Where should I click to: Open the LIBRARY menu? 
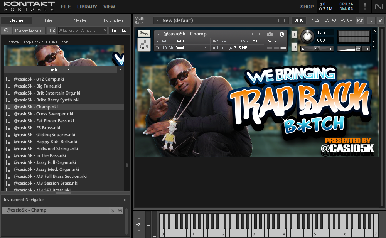87,7
